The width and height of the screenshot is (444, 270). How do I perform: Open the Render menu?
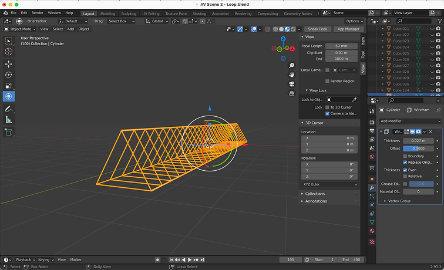click(x=38, y=13)
